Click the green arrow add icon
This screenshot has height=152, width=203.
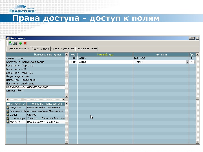[21, 43]
